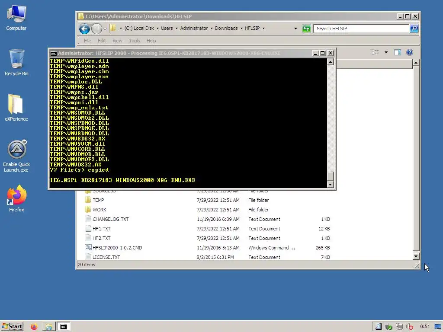Image resolution: width=443 pixels, height=332 pixels.
Task: Click the (C:) Local Disk breadcrumb
Action: click(x=139, y=28)
